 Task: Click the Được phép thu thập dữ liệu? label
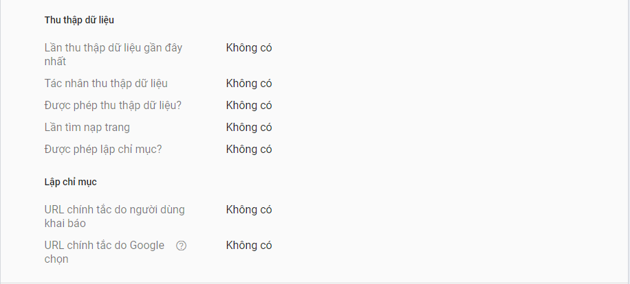point(113,106)
